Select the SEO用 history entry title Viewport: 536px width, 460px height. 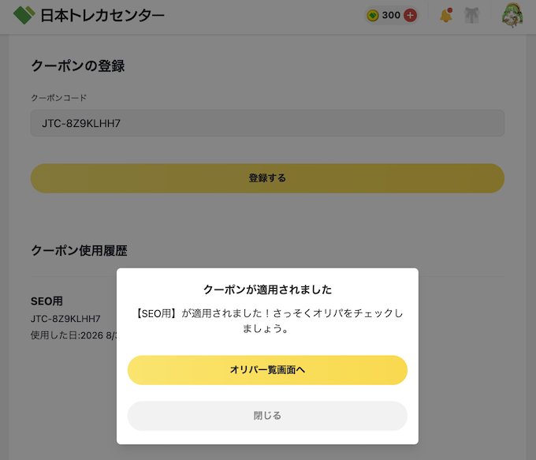click(x=47, y=301)
